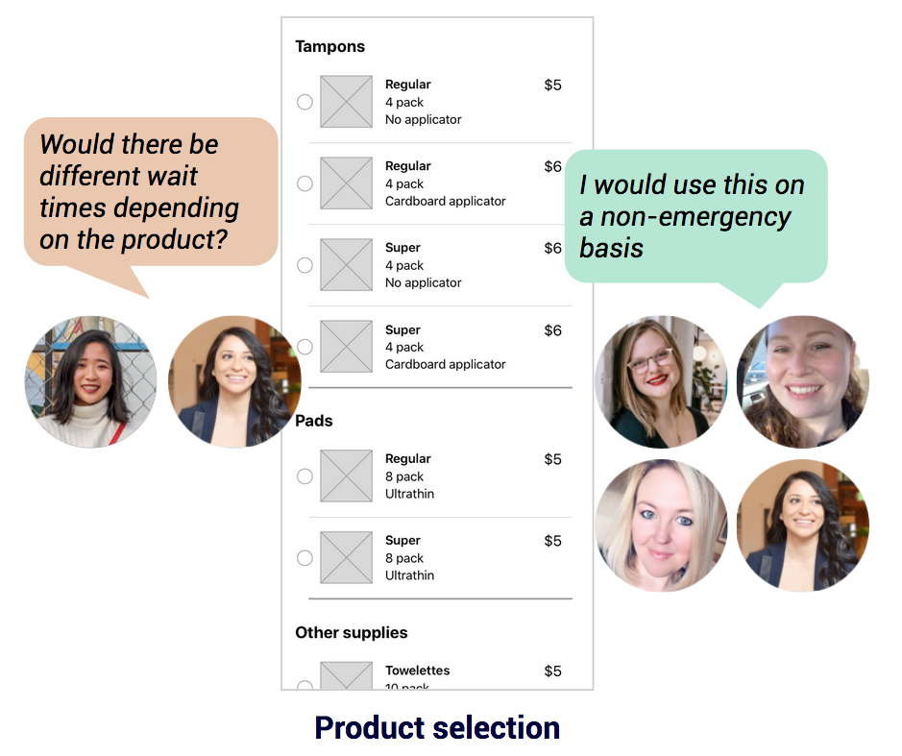The image size is (902, 756).
Task: Choose the Super Ultrathin pads radio button
Action: click(x=305, y=558)
